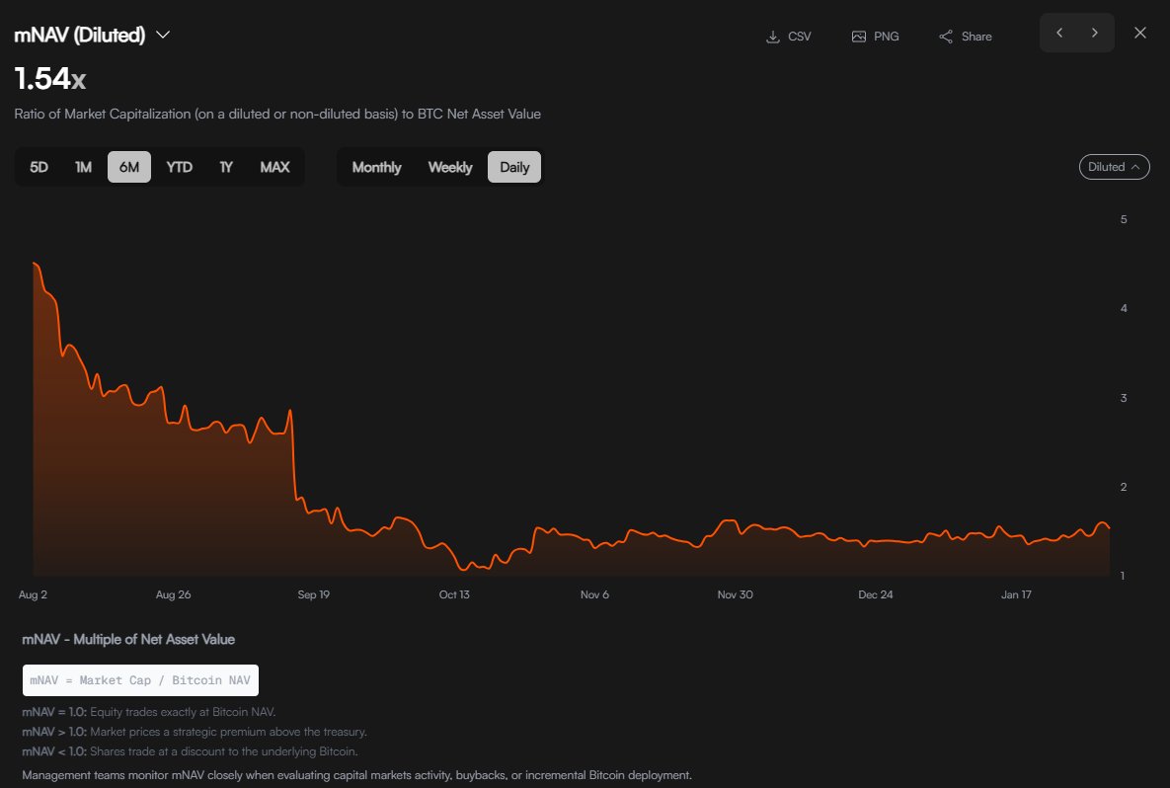Viewport: 1170px width, 788px height.
Task: Go to previous chart with left arrow
Action: pos(1059,33)
